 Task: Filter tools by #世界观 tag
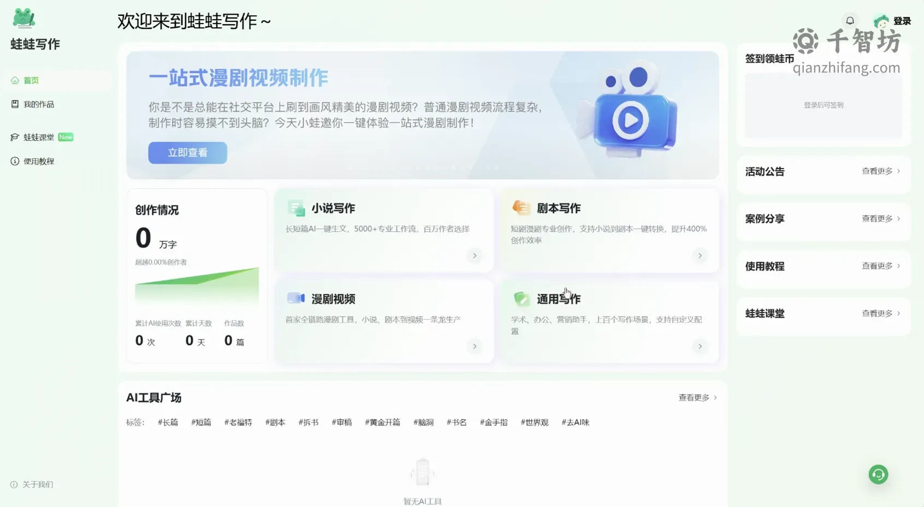[x=535, y=422]
